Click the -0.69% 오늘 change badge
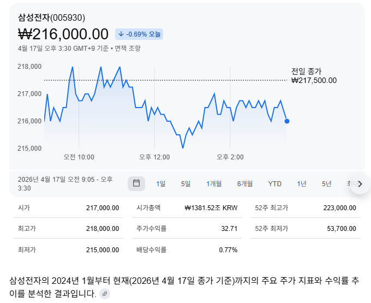The width and height of the screenshot is (371, 303). (x=139, y=34)
